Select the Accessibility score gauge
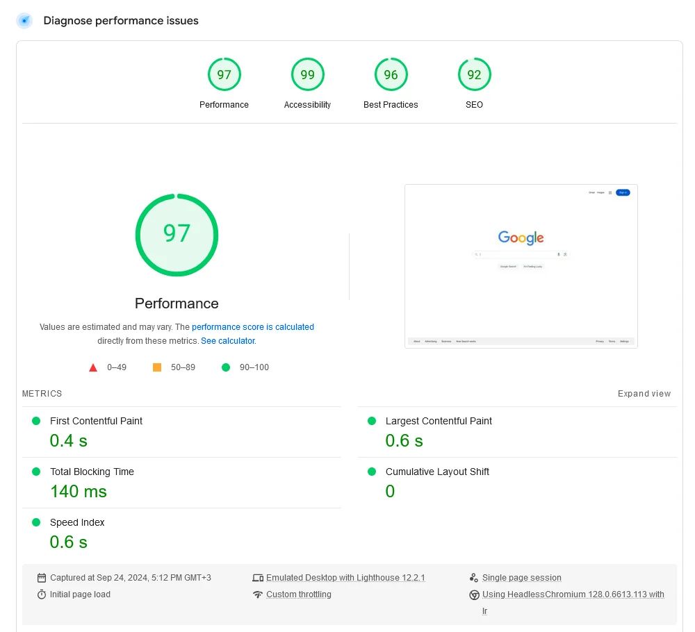The width and height of the screenshot is (695, 632). (x=307, y=74)
